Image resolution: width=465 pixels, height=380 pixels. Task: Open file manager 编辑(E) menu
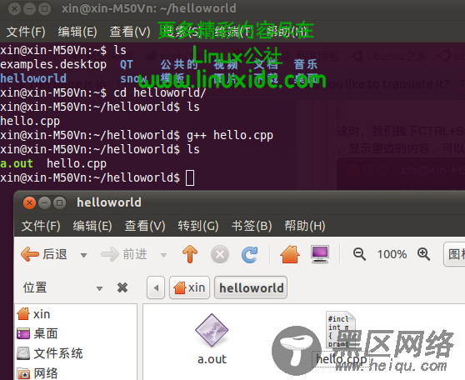point(92,226)
